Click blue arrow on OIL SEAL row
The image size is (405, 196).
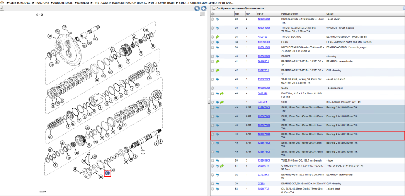point(217,189)
